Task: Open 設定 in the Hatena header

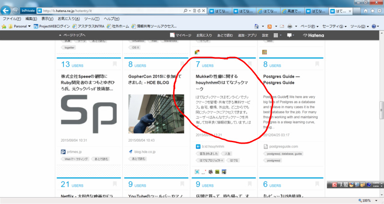Action: click(265, 35)
